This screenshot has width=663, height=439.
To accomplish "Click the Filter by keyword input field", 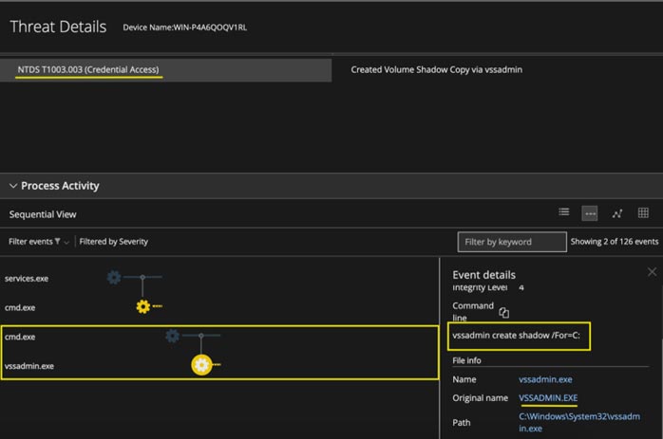I will [511, 242].
